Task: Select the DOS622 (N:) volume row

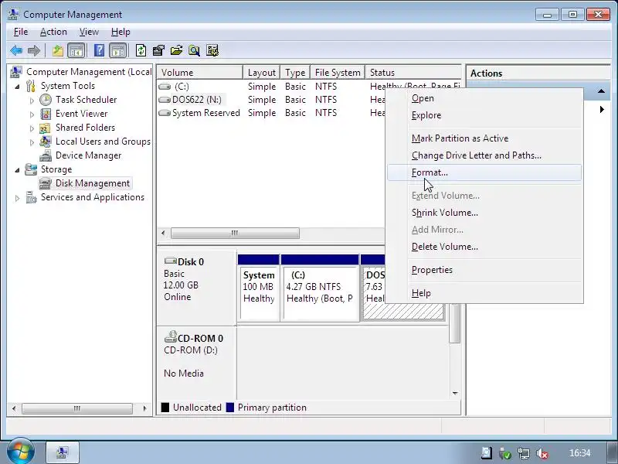Action: [x=271, y=100]
